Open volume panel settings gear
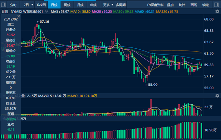 click(217, 96)
